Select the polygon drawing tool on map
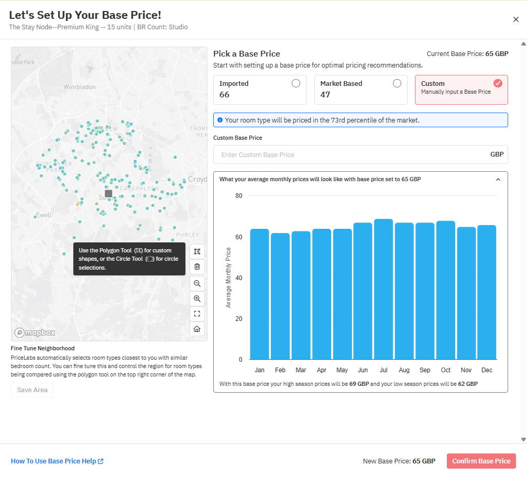Screen dimensions: 527x477 [197, 251]
